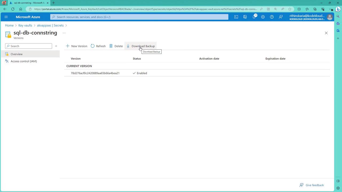Open the ellipsis more options menu
The height and width of the screenshot is (192, 342).
[64, 33]
